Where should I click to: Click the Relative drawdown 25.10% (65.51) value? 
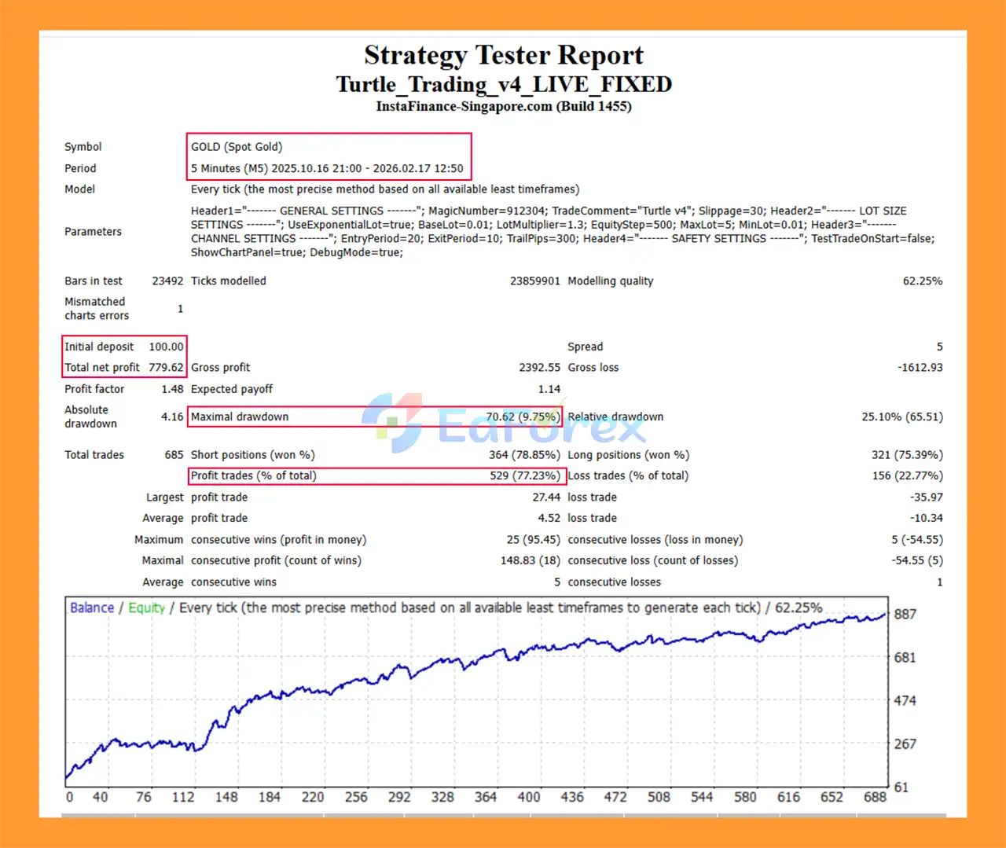coord(901,417)
